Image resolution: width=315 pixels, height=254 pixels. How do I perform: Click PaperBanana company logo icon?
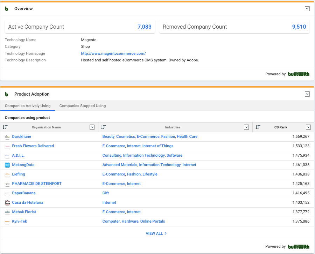point(7,193)
